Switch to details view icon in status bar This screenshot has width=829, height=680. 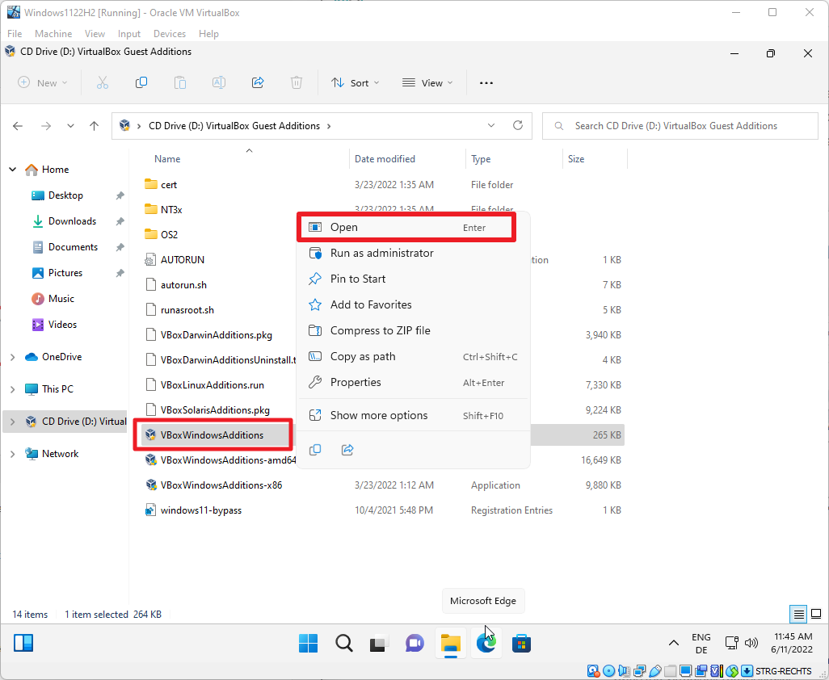click(x=798, y=614)
